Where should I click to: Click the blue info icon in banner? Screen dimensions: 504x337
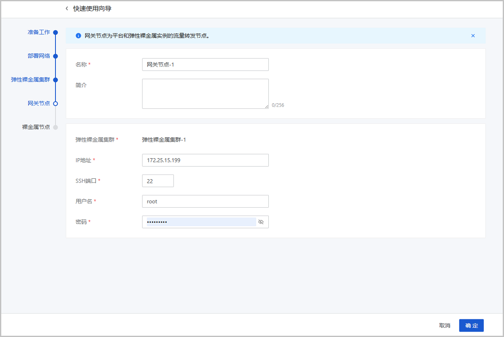click(78, 36)
